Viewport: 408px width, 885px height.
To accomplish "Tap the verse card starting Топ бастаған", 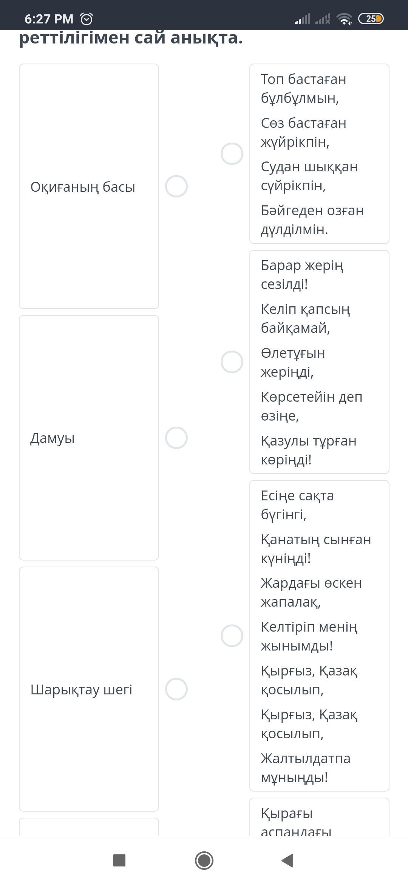I will click(x=319, y=154).
